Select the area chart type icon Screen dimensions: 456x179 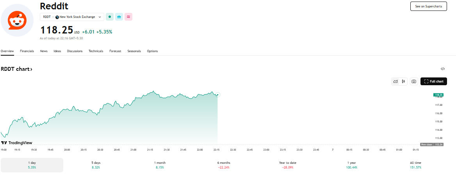click(x=395, y=81)
